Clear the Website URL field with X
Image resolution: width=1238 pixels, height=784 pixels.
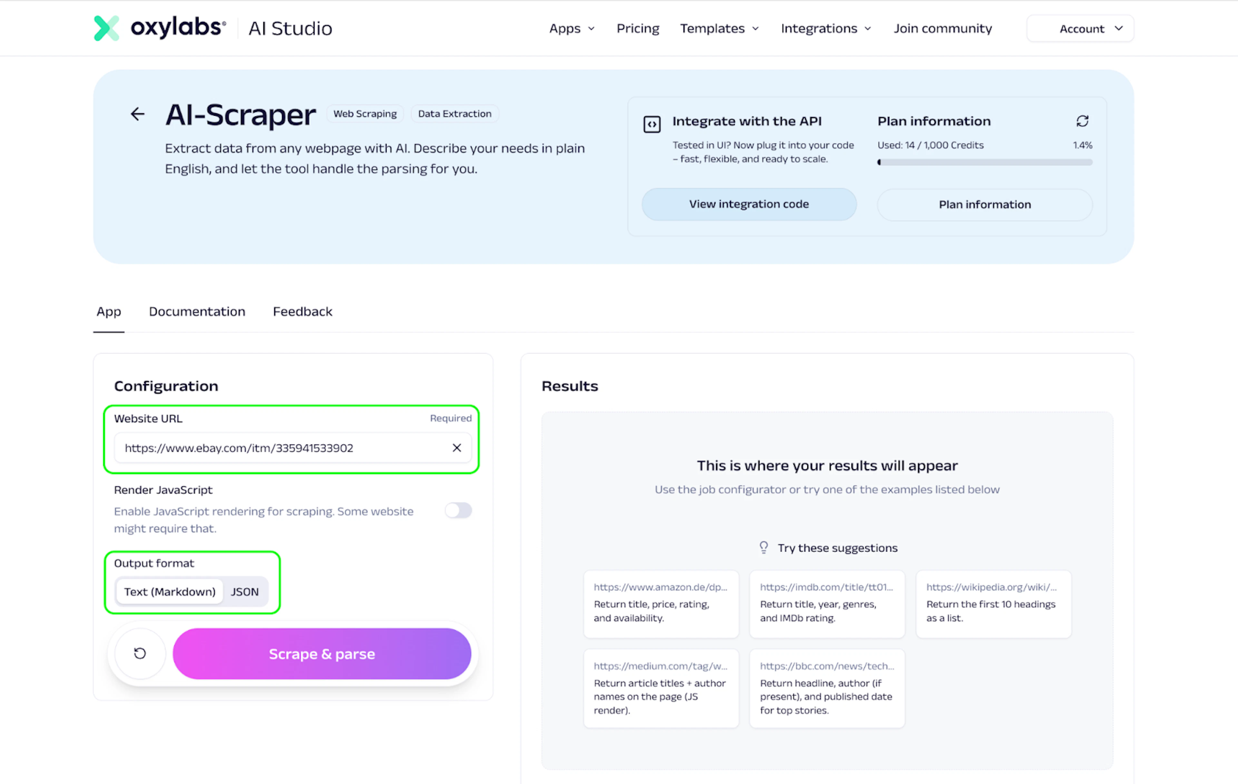click(x=457, y=448)
